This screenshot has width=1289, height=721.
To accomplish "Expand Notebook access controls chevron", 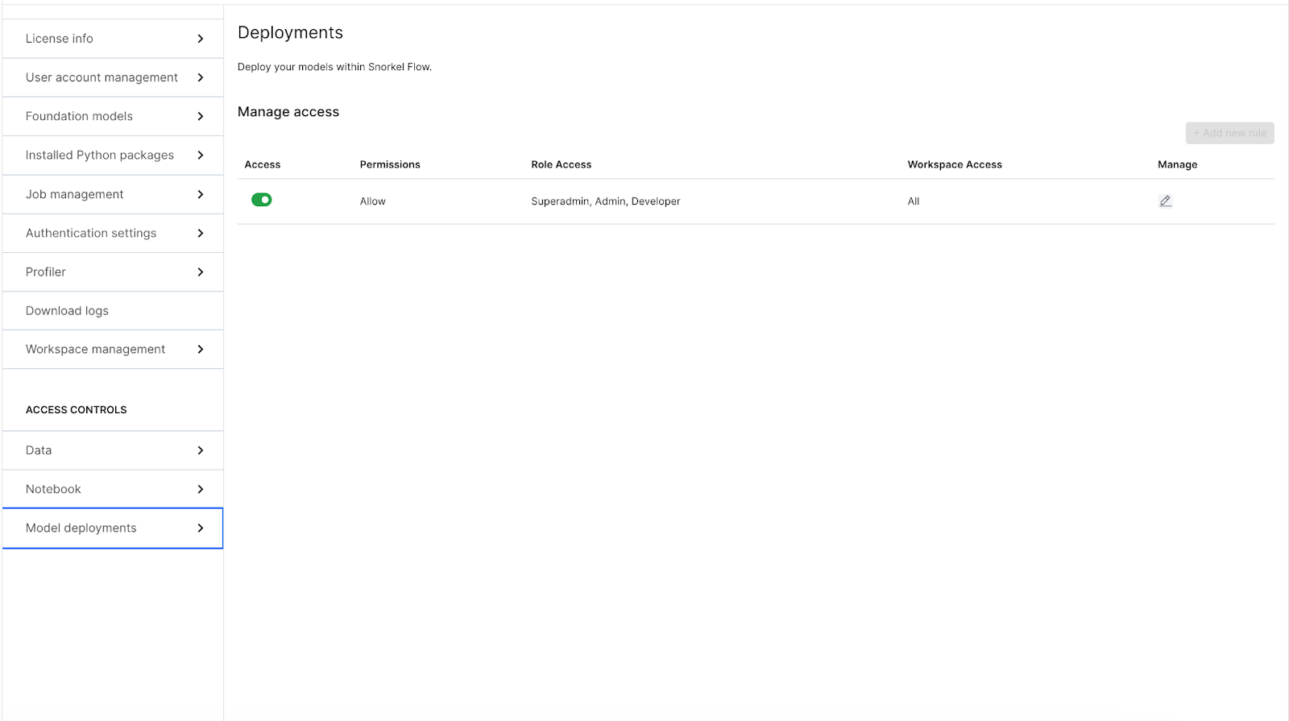I will pos(201,489).
